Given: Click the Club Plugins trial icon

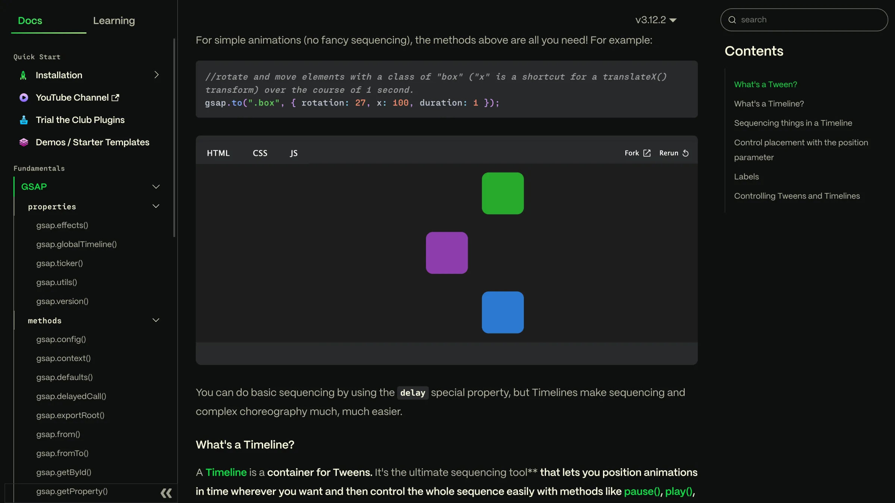Looking at the screenshot, I should point(23,120).
